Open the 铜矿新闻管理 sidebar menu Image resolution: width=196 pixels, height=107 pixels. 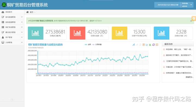coord(12,27)
